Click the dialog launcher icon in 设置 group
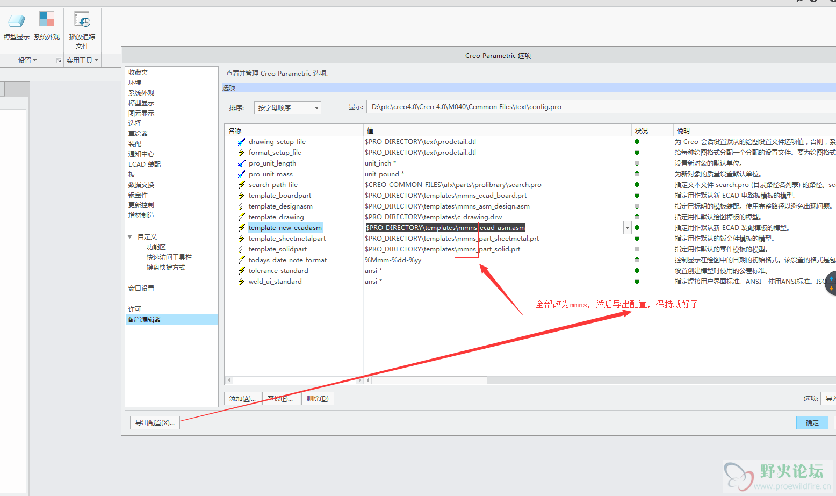836x496 pixels. click(59, 61)
